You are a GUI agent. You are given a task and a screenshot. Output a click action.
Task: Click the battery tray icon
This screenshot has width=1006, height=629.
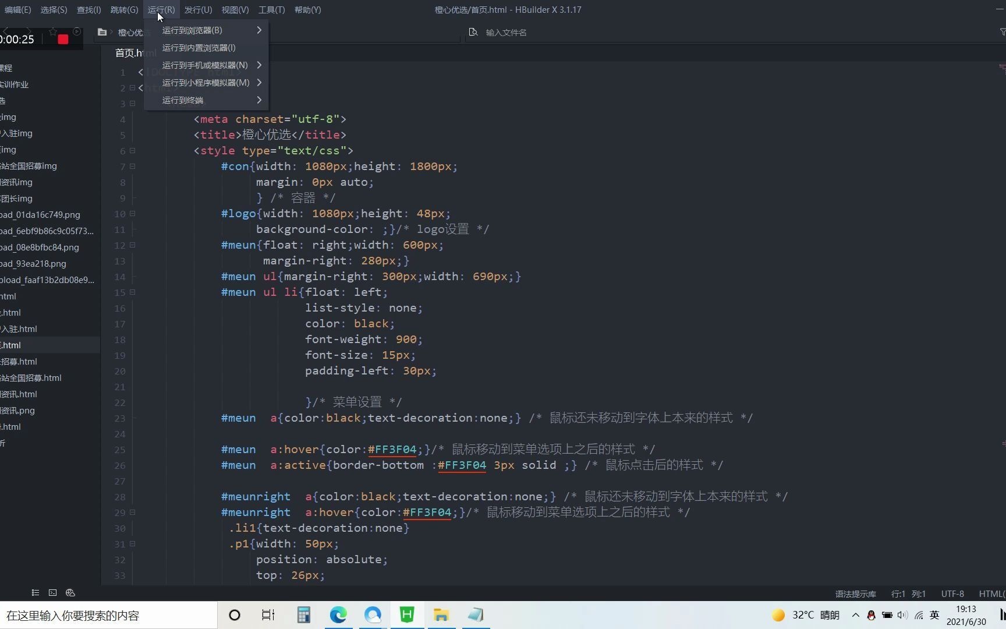(887, 615)
